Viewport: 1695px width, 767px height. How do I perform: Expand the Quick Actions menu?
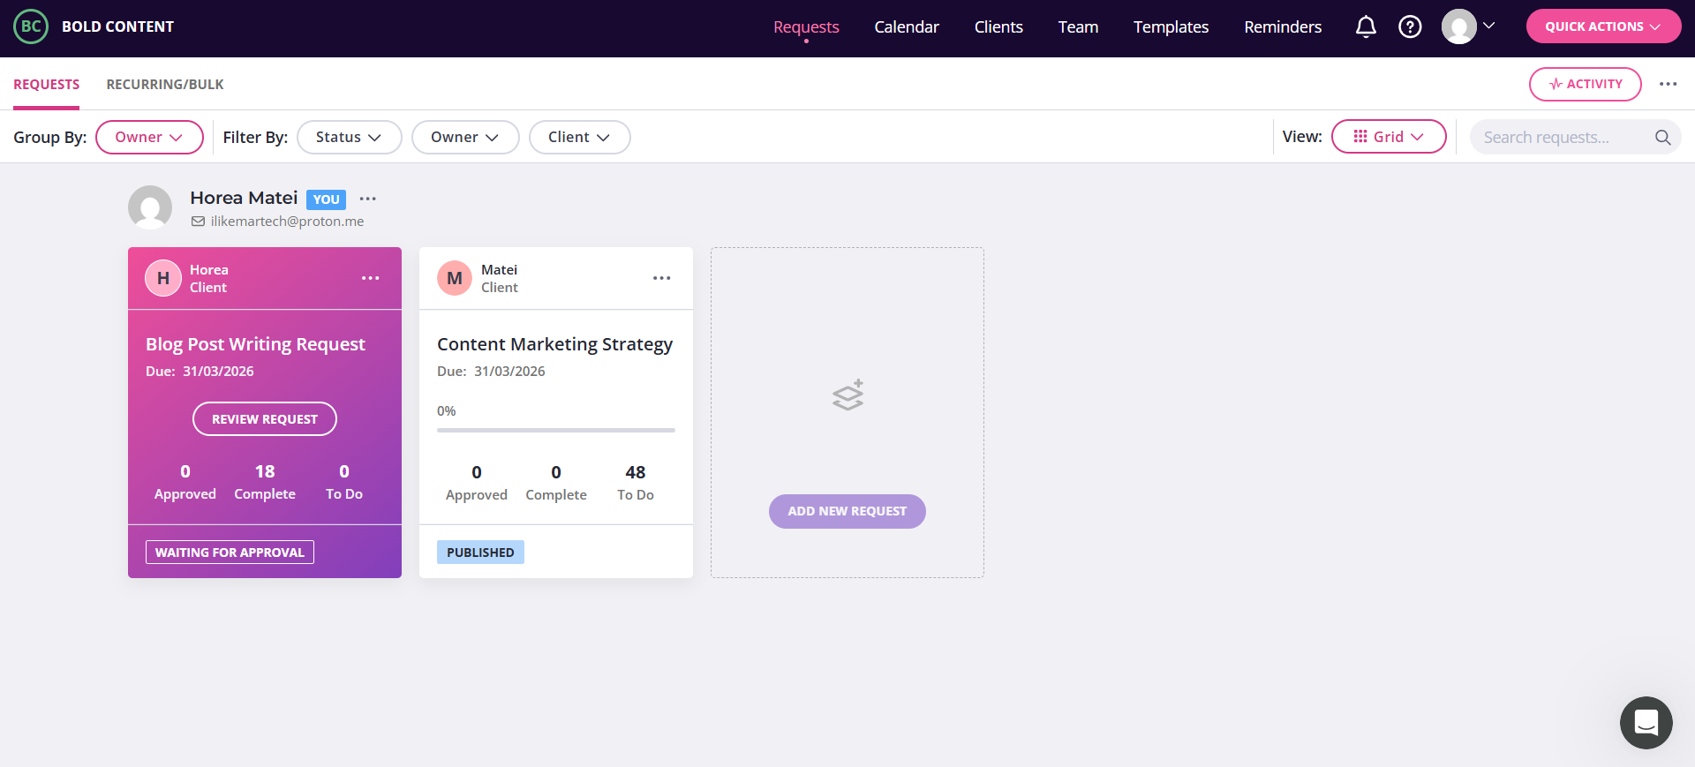pyautogui.click(x=1603, y=26)
